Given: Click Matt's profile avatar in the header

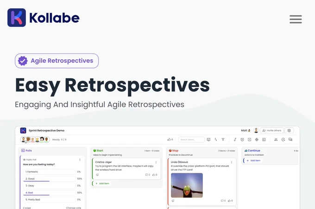Looking at the screenshot, I should (x=256, y=130).
